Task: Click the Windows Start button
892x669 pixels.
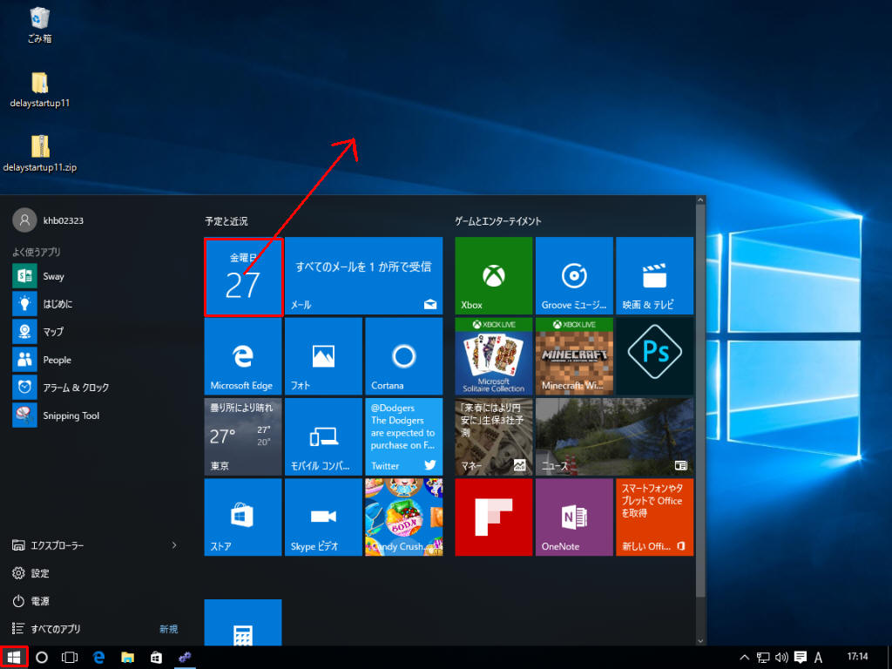Action: point(14,657)
